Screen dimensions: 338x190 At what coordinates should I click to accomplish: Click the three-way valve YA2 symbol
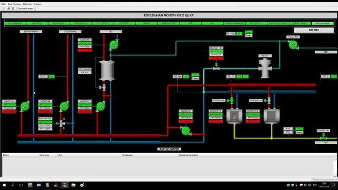[62, 123]
